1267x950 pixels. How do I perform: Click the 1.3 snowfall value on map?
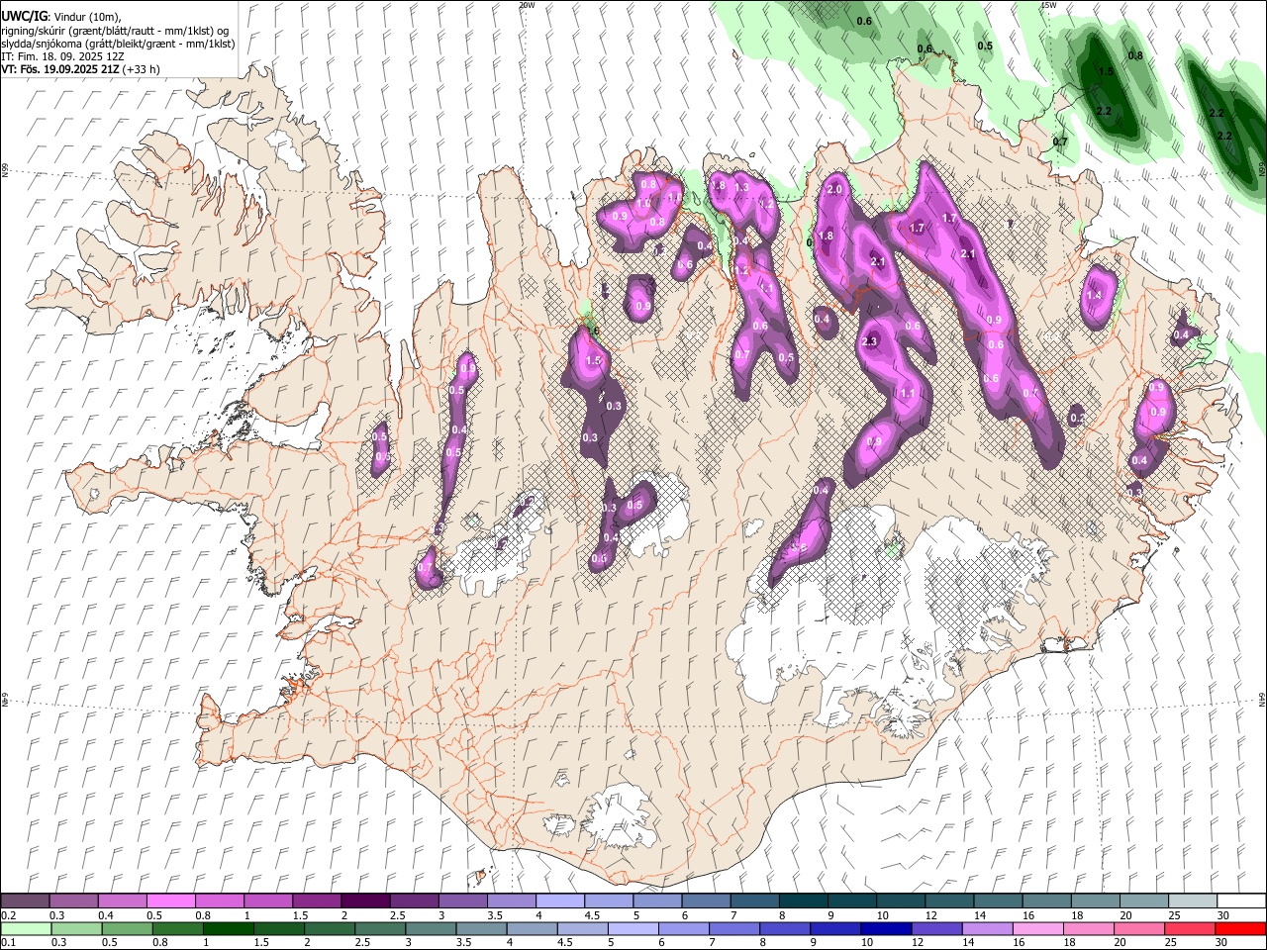coord(740,187)
